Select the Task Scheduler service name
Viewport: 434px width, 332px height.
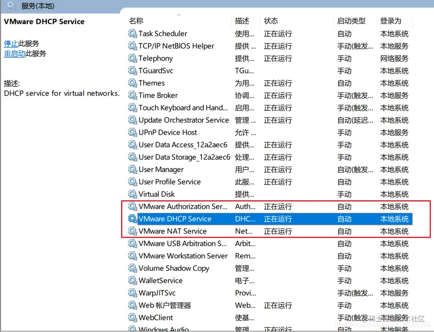(163, 33)
